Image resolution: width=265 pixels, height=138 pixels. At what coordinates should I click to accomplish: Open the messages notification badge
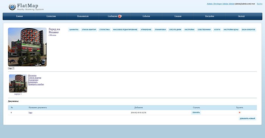pyautogui.click(x=120, y=16)
